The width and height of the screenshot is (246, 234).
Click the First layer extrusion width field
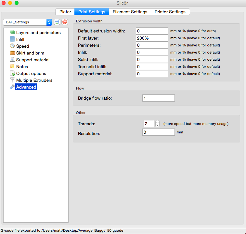(x=152, y=38)
